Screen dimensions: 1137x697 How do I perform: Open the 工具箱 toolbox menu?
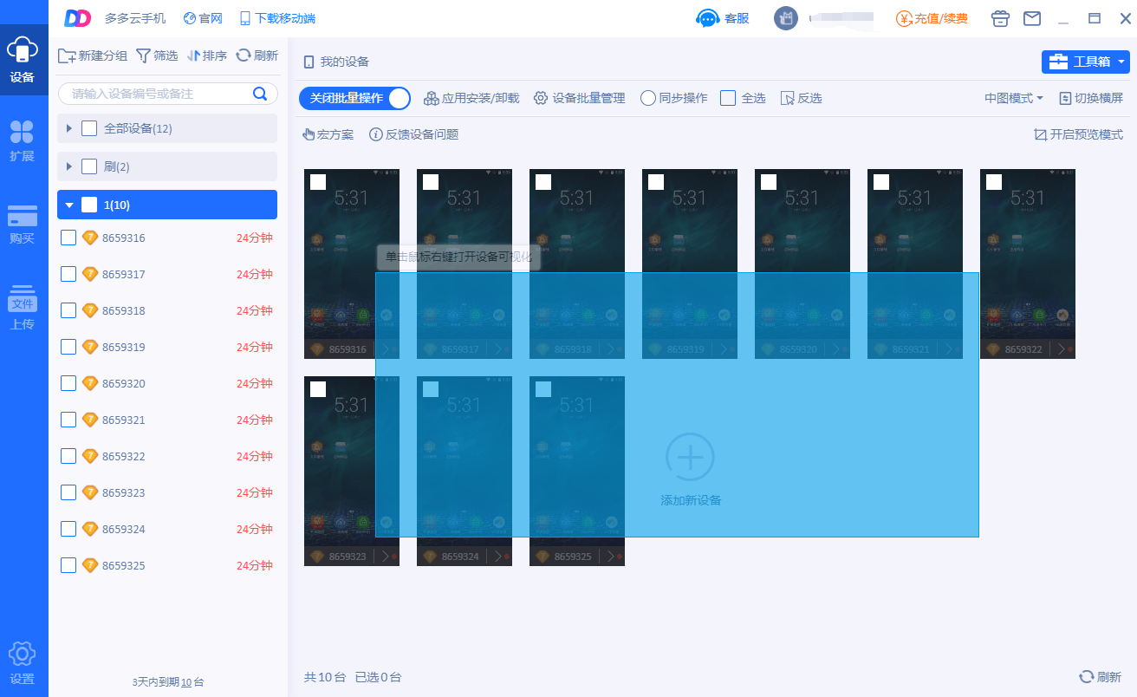point(1084,62)
